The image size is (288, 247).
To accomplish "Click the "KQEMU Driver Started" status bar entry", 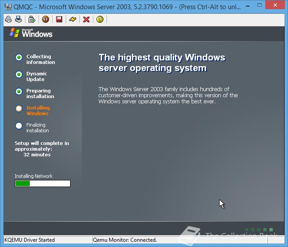I will tap(29, 240).
